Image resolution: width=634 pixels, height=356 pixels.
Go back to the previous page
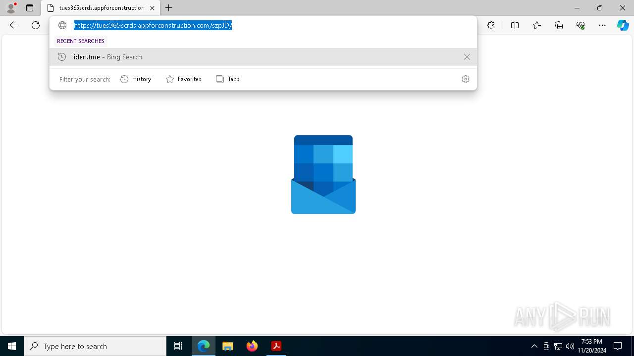[14, 25]
